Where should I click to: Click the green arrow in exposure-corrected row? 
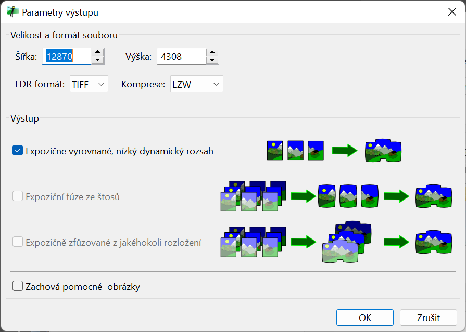[x=344, y=151]
